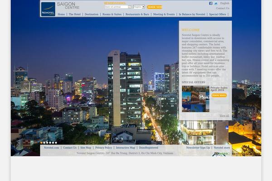This screenshot has width=272, height=181.
Task: Open Meeting & Events menu
Action: pyautogui.click(x=164, y=14)
